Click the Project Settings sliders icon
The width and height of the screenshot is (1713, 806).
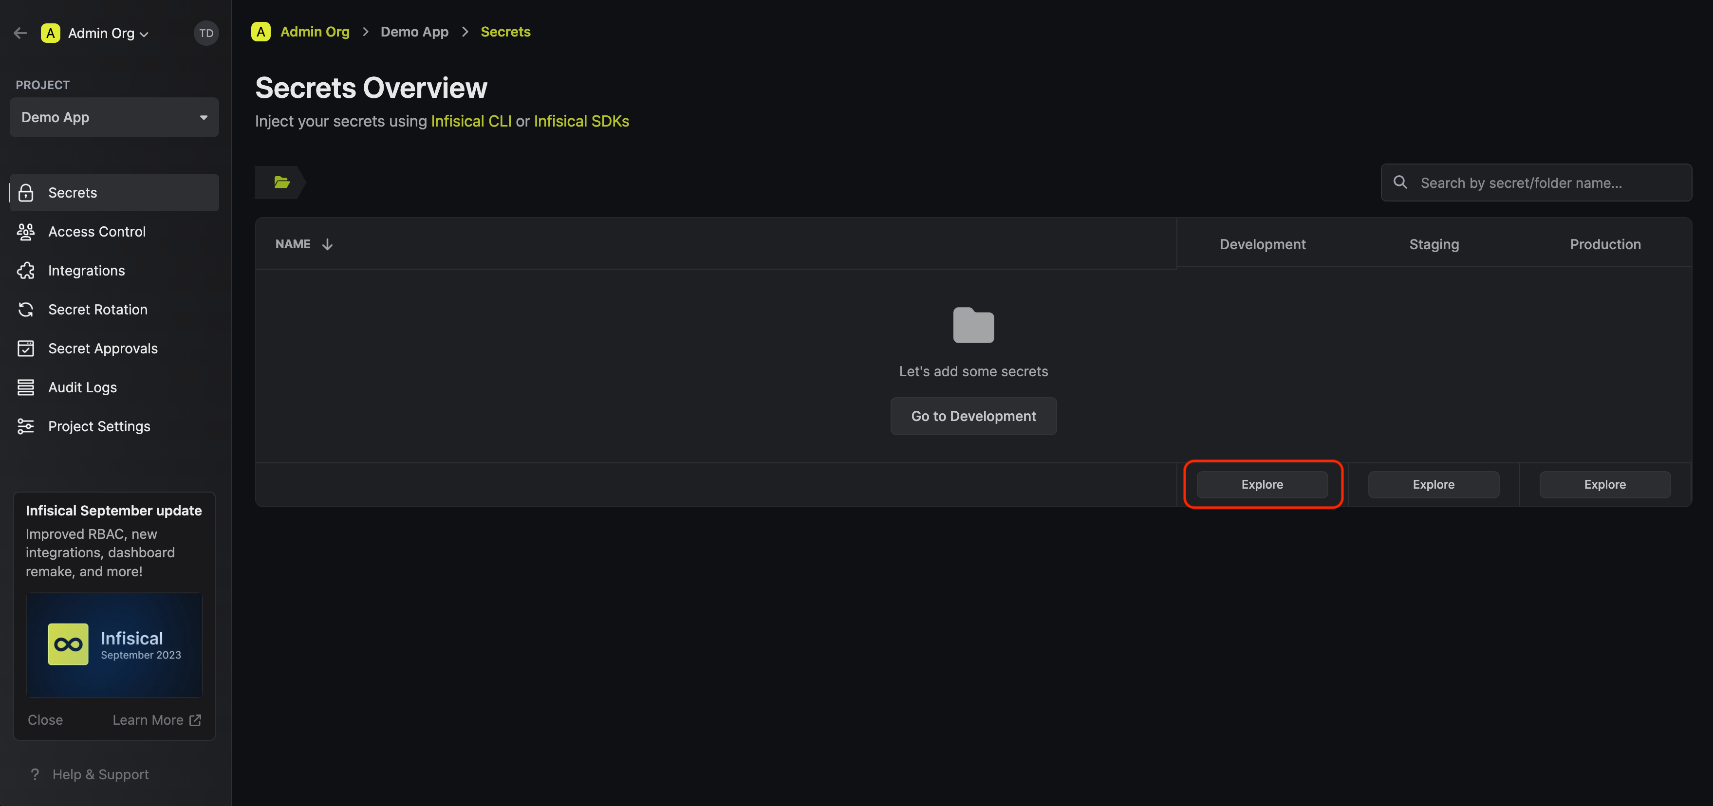pyautogui.click(x=26, y=426)
